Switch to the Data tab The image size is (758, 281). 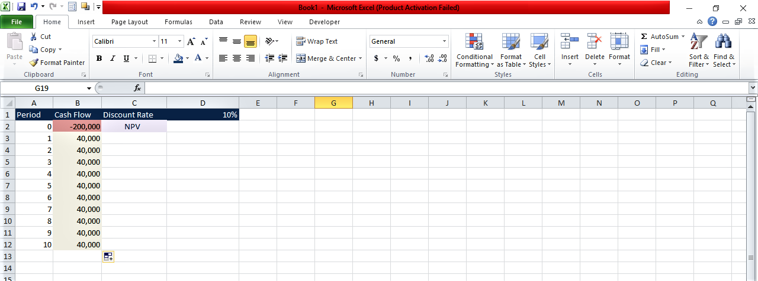pyautogui.click(x=216, y=22)
